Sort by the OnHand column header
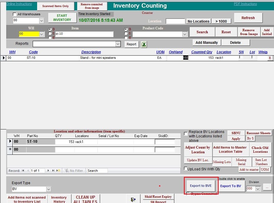This screenshot has width=274, height=203. tap(176, 52)
